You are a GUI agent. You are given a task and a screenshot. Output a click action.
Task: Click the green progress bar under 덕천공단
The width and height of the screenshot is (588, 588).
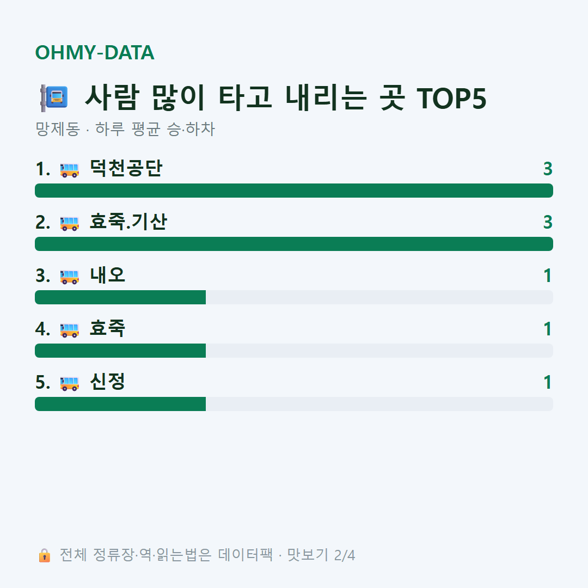click(294, 191)
